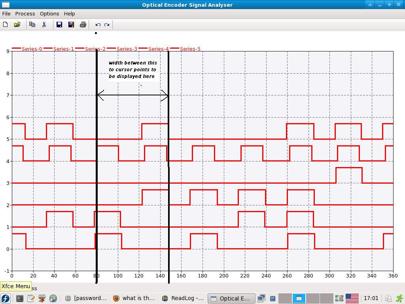Click the New file toolbar icon

pyautogui.click(x=5, y=25)
